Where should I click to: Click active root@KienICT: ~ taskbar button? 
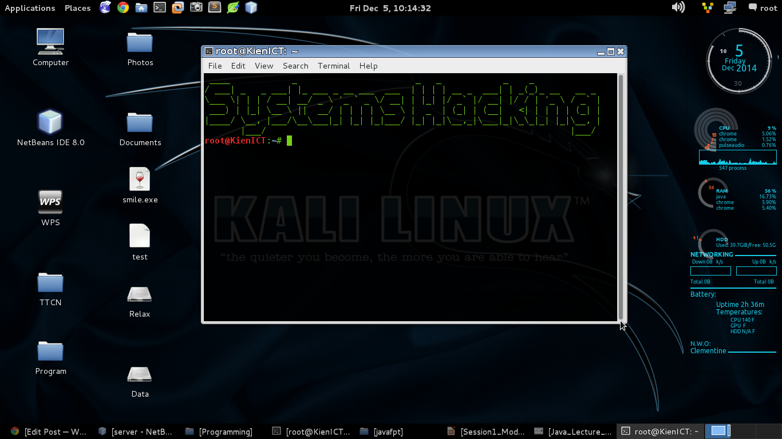click(x=660, y=432)
